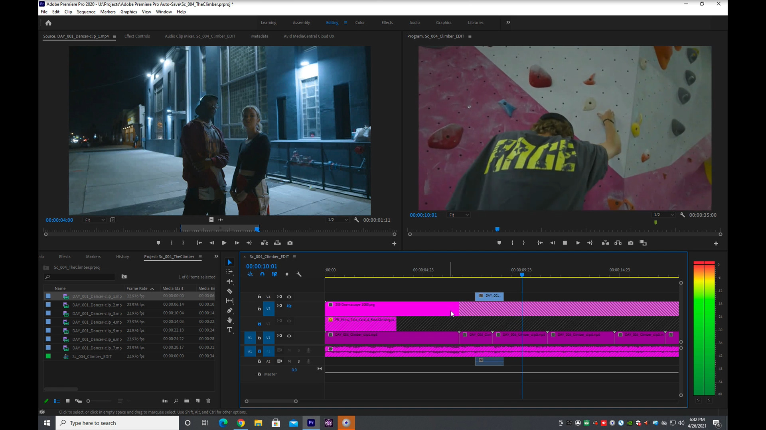Screen dimensions: 766x430
Task: Click Find magnifier in Project panel
Action: [x=176, y=401]
